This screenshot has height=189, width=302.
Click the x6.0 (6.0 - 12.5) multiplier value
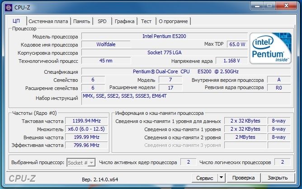86,129
